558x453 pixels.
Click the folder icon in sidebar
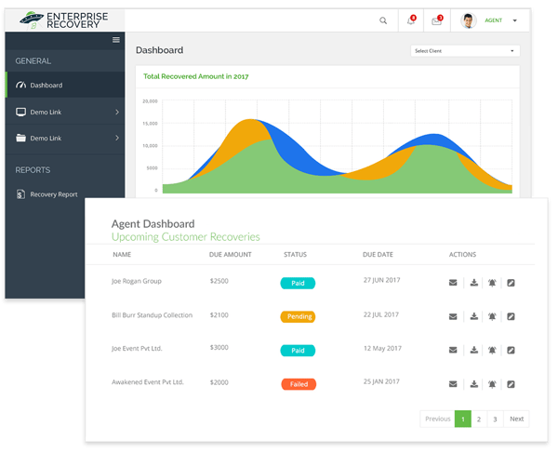click(x=21, y=138)
